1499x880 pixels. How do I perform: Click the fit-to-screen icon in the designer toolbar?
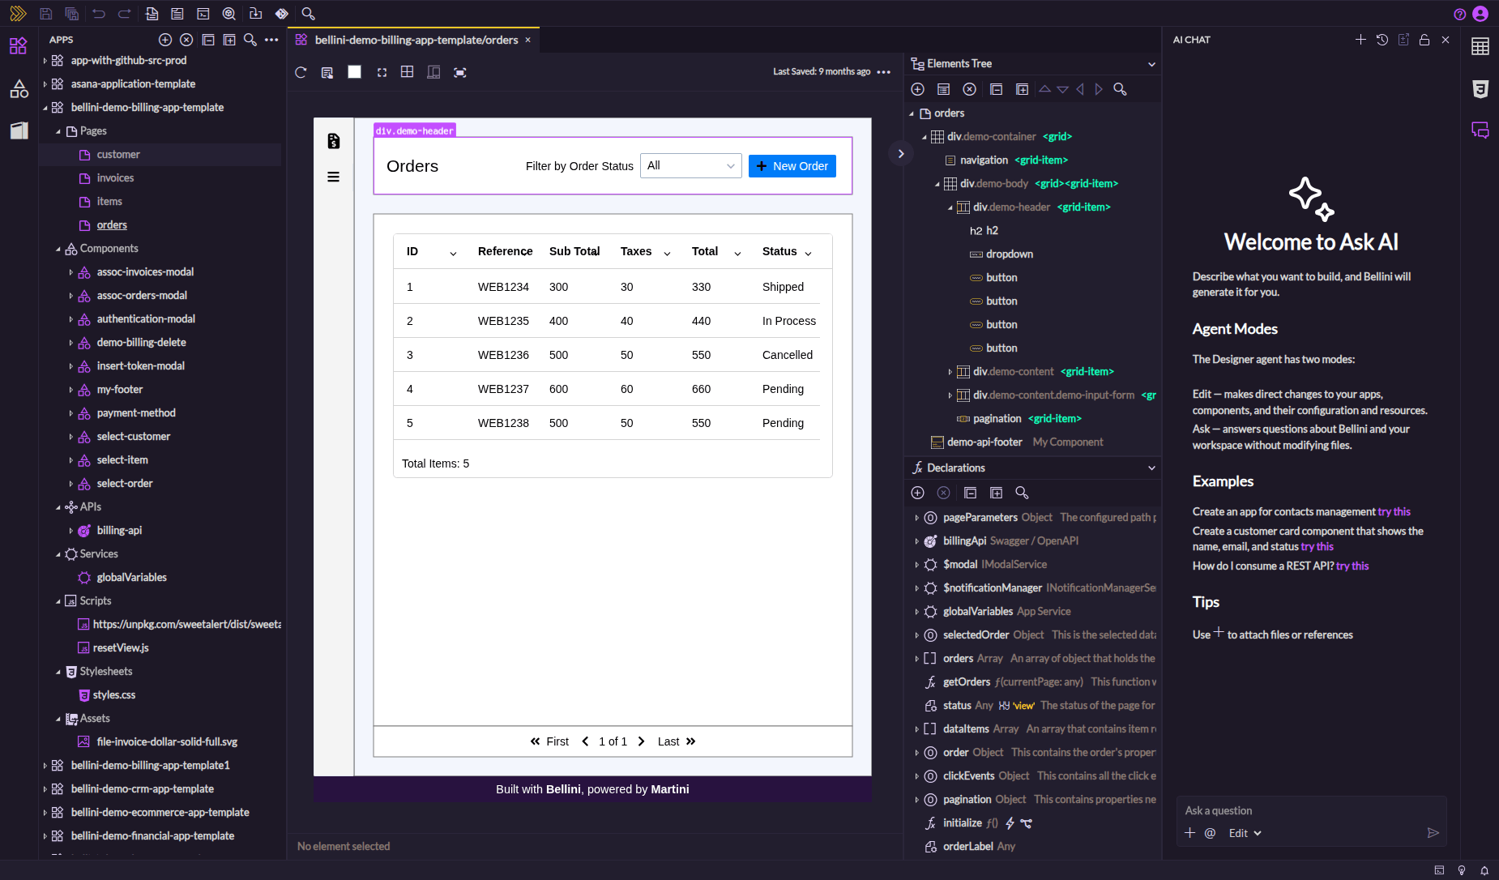click(x=460, y=72)
